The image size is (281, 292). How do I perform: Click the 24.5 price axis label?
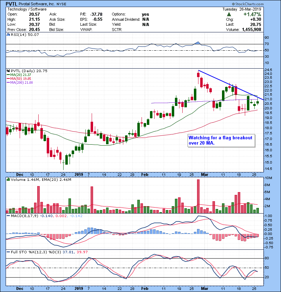268,70
